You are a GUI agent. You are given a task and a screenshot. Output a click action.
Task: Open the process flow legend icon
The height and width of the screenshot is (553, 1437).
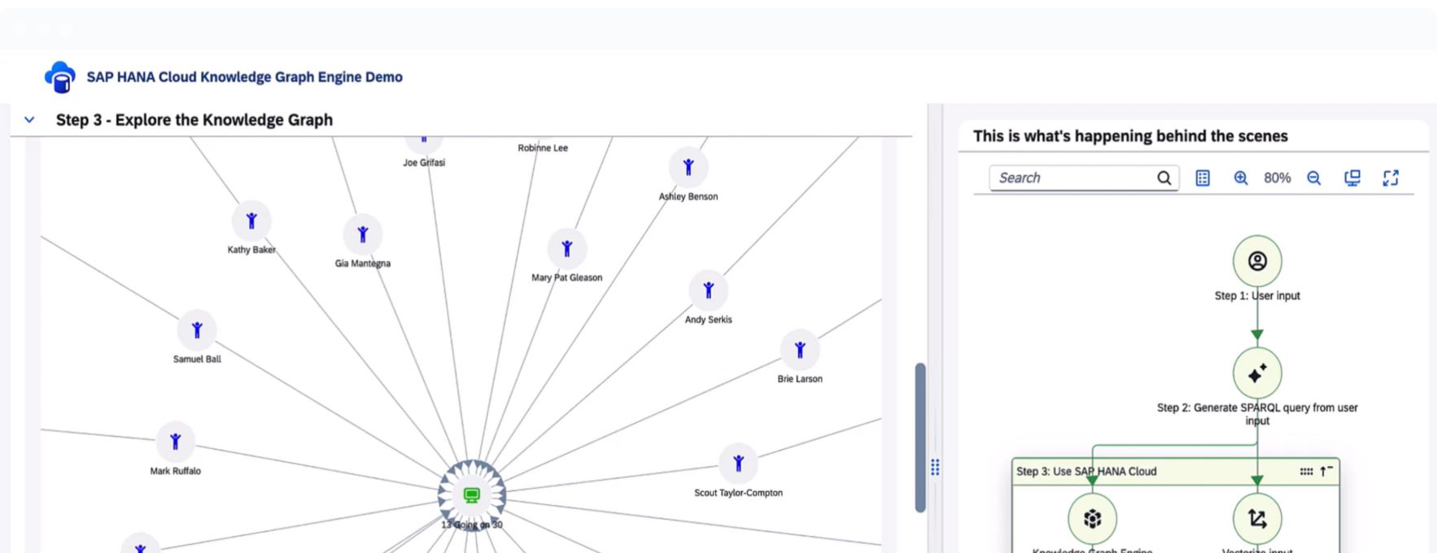[x=1203, y=178]
